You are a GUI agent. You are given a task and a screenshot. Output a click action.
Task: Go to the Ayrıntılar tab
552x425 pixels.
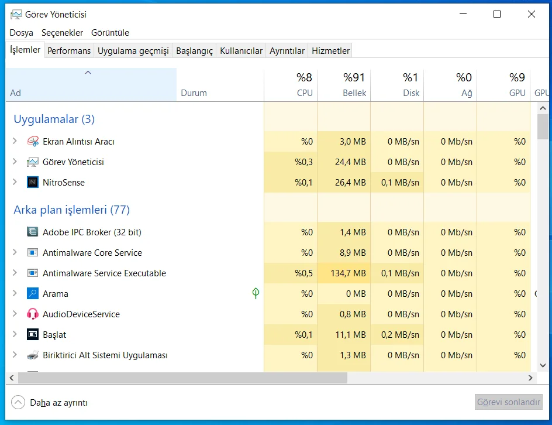(x=287, y=51)
